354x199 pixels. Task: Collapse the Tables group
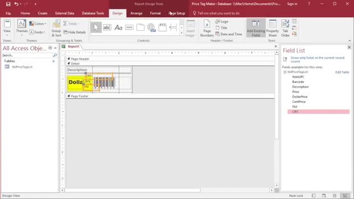(54, 61)
